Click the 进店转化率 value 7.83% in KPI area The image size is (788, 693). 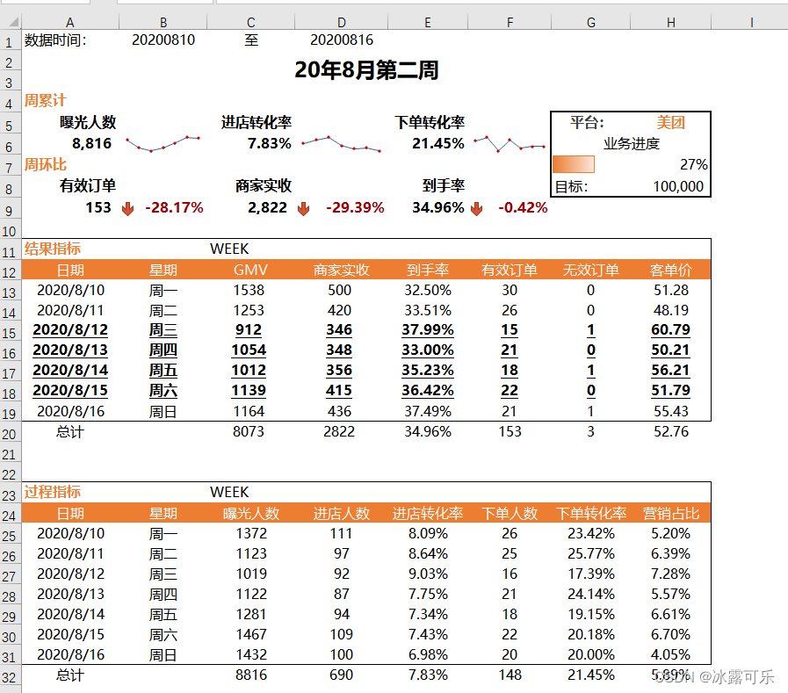270,143
